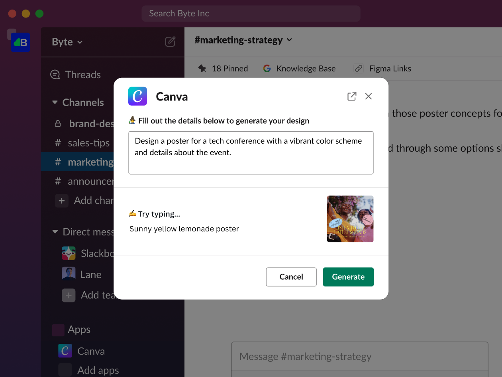The width and height of the screenshot is (502, 377).
Task: Collapse the Channels section triangle
Action: (55, 103)
